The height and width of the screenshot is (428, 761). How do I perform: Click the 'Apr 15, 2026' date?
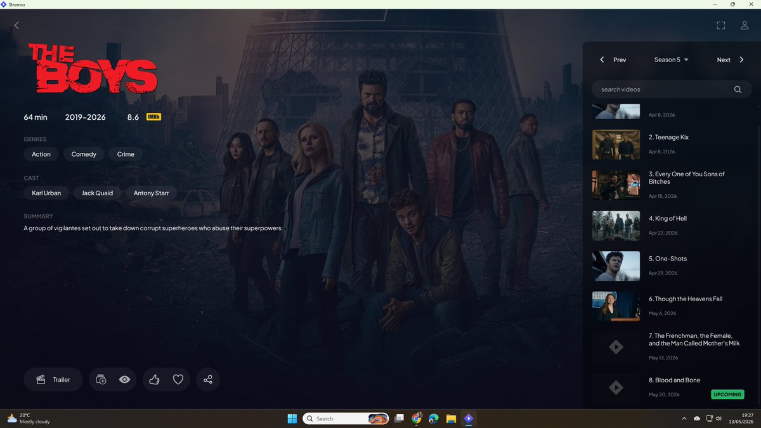pyautogui.click(x=663, y=196)
